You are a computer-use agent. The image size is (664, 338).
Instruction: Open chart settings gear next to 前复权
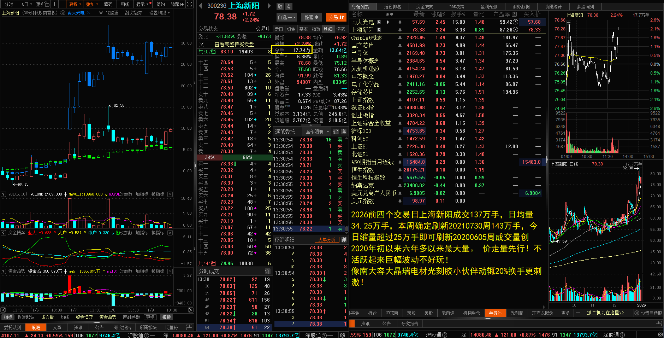point(63,13)
